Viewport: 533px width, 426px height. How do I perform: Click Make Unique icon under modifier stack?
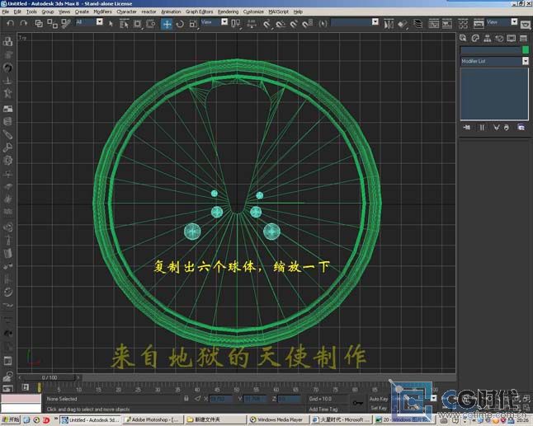point(497,127)
